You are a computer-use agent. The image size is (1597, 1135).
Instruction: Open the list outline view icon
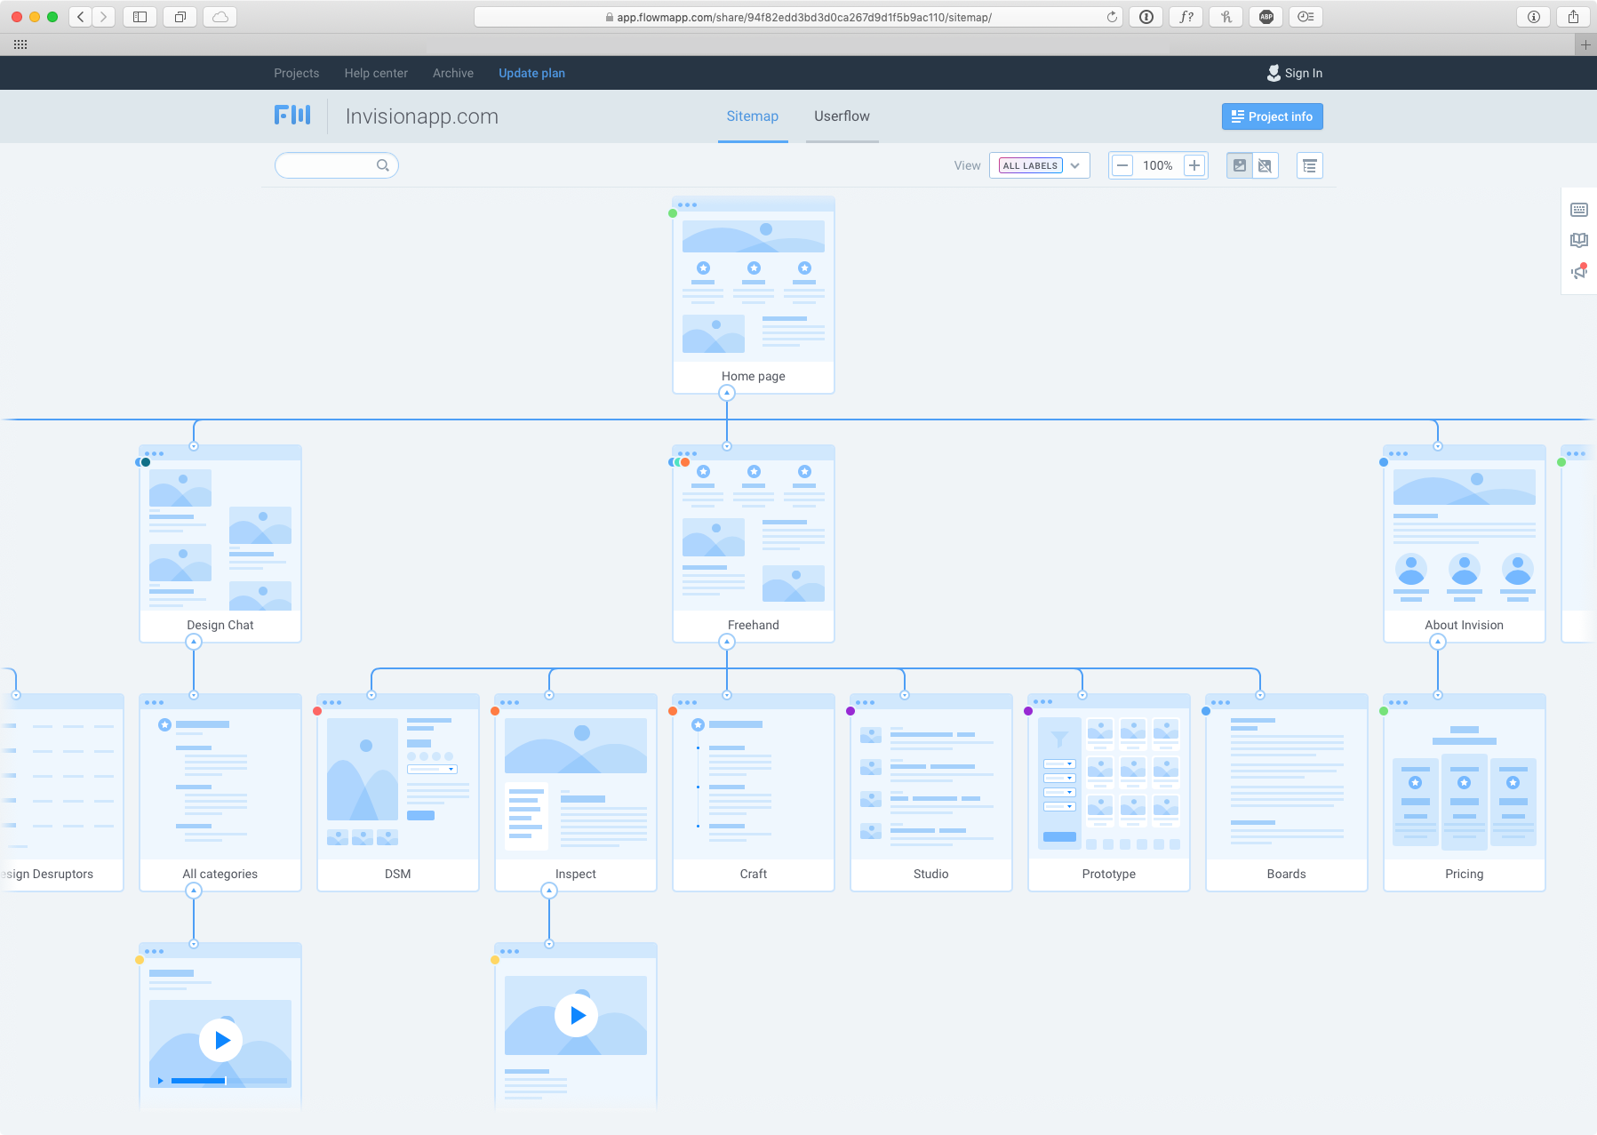coord(1310,165)
